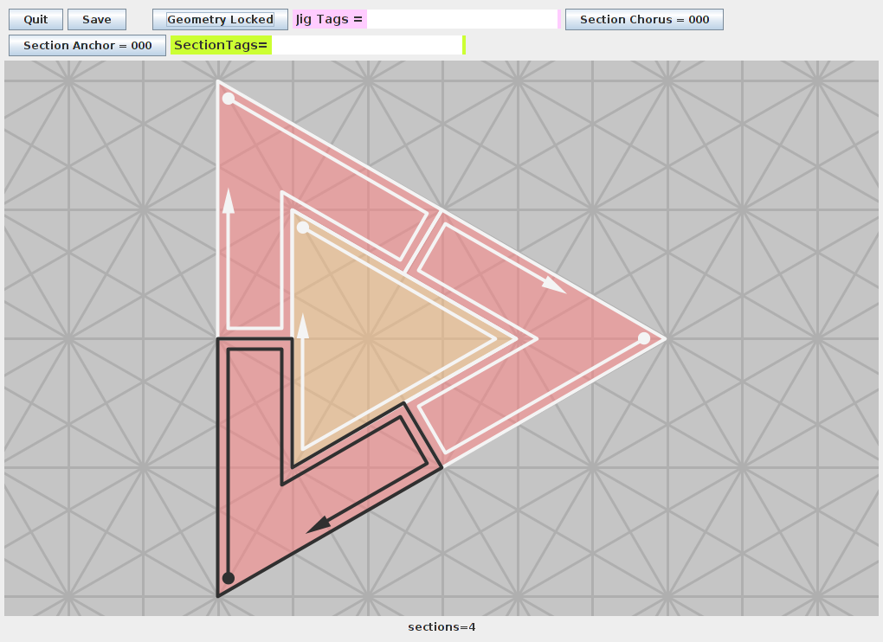Viewport: 883px width, 642px height.
Task: Click the Quit button
Action: 35,20
